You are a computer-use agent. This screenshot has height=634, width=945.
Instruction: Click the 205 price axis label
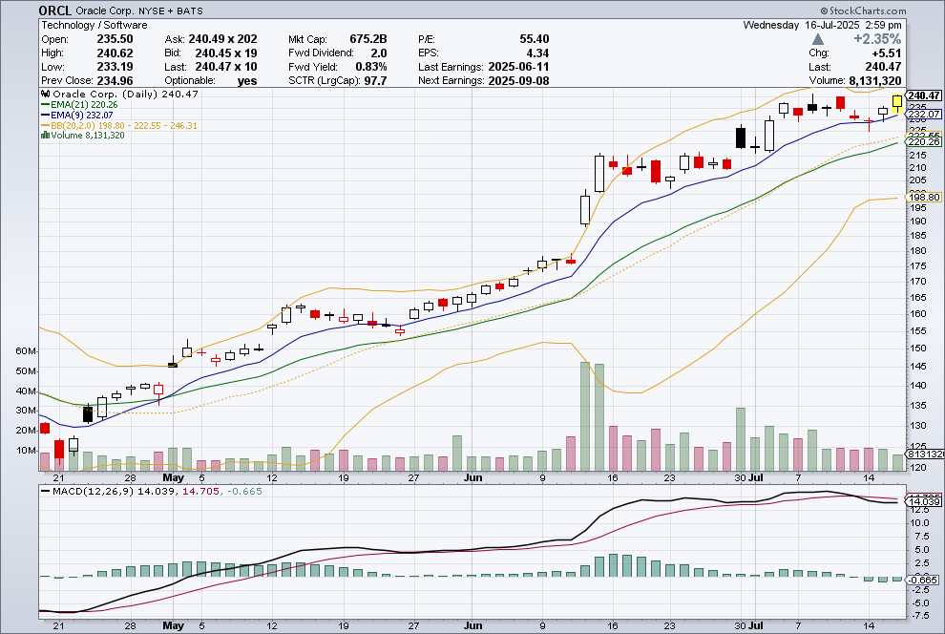(917, 180)
